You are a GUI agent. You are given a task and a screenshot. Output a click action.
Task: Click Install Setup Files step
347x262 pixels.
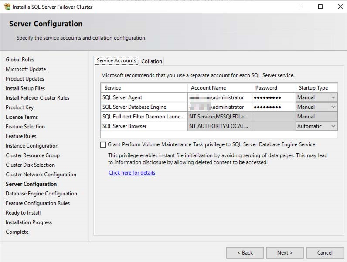click(25, 88)
